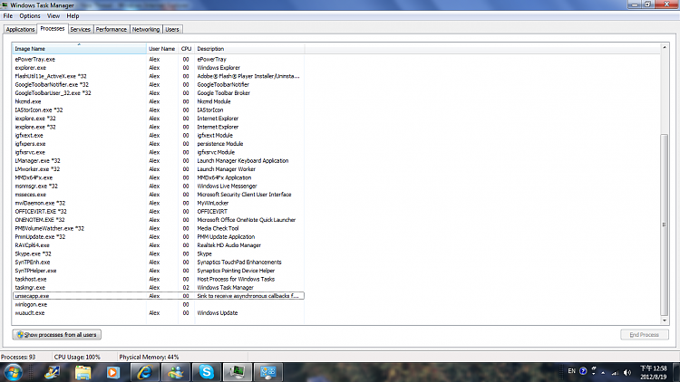The width and height of the screenshot is (680, 382).
Task: Open the volume speaker tray icon
Action: (x=627, y=372)
